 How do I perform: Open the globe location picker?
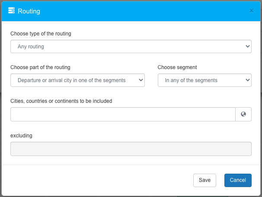point(243,114)
